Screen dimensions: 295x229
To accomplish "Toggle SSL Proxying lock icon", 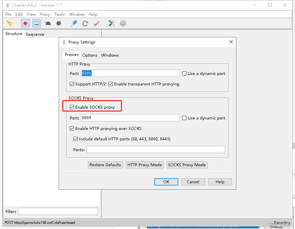I will [x=36, y=24].
